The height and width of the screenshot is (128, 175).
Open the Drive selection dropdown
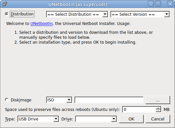coord(96,119)
